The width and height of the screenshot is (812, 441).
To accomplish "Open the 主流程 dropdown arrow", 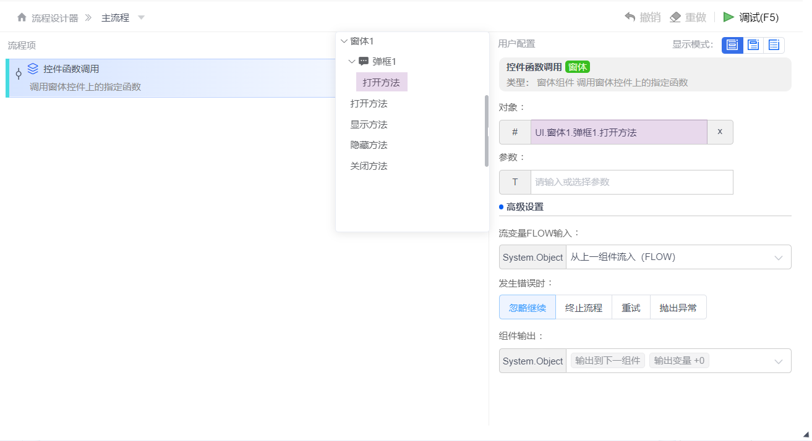I will [x=141, y=17].
